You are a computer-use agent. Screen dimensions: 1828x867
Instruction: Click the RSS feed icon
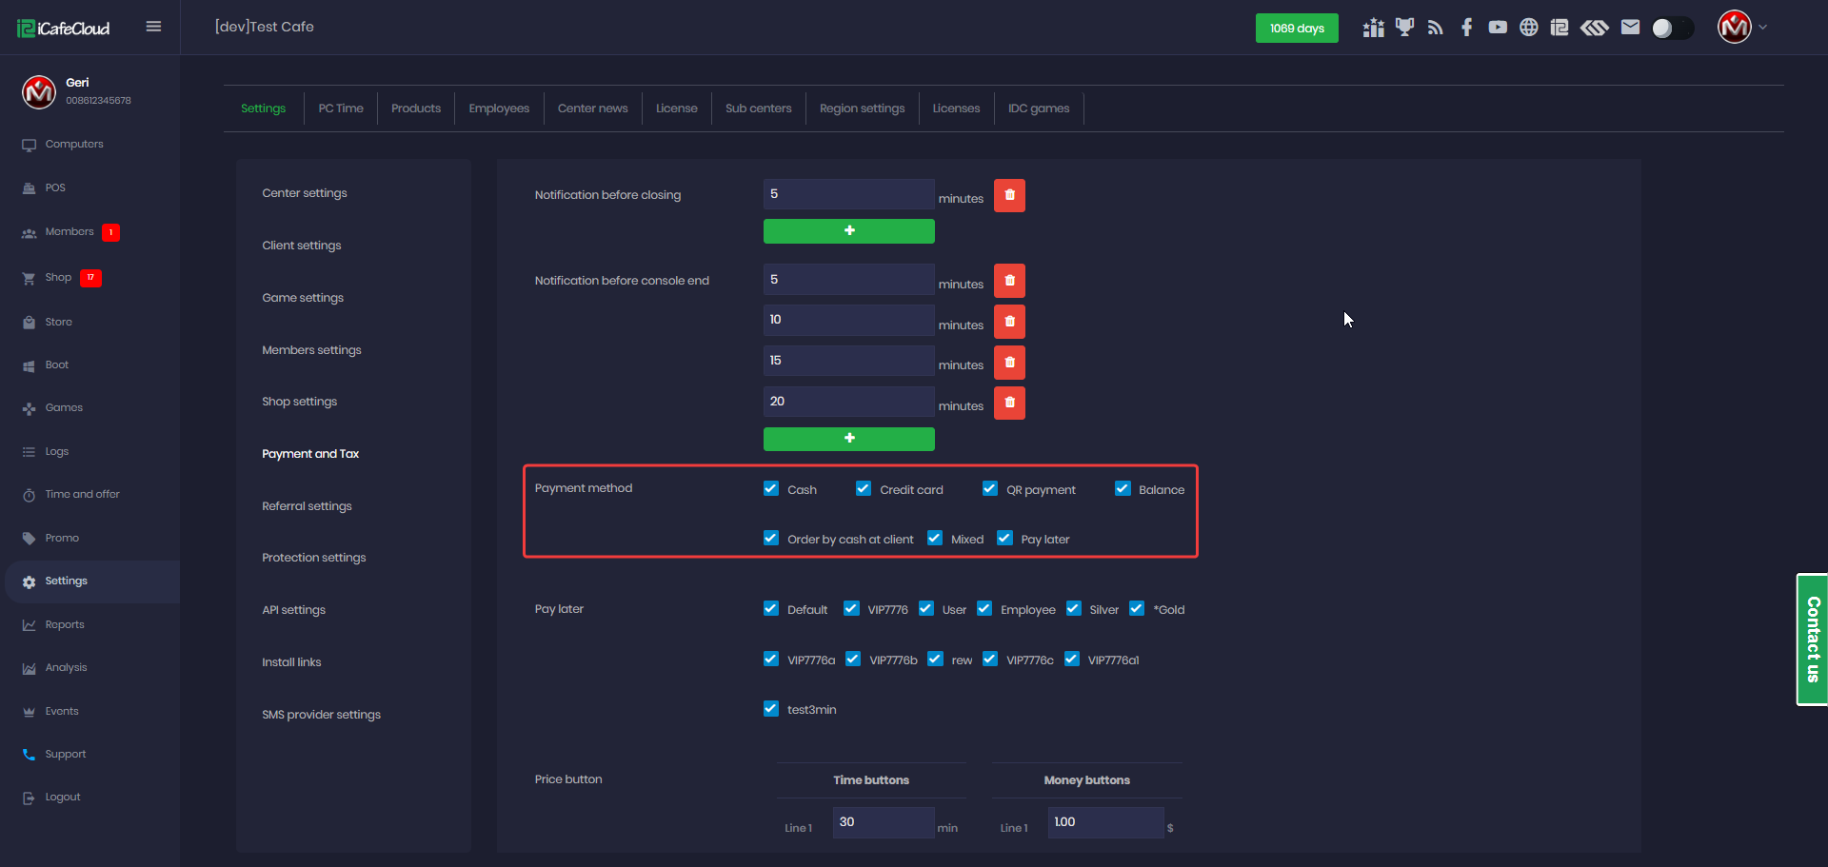pos(1436,28)
